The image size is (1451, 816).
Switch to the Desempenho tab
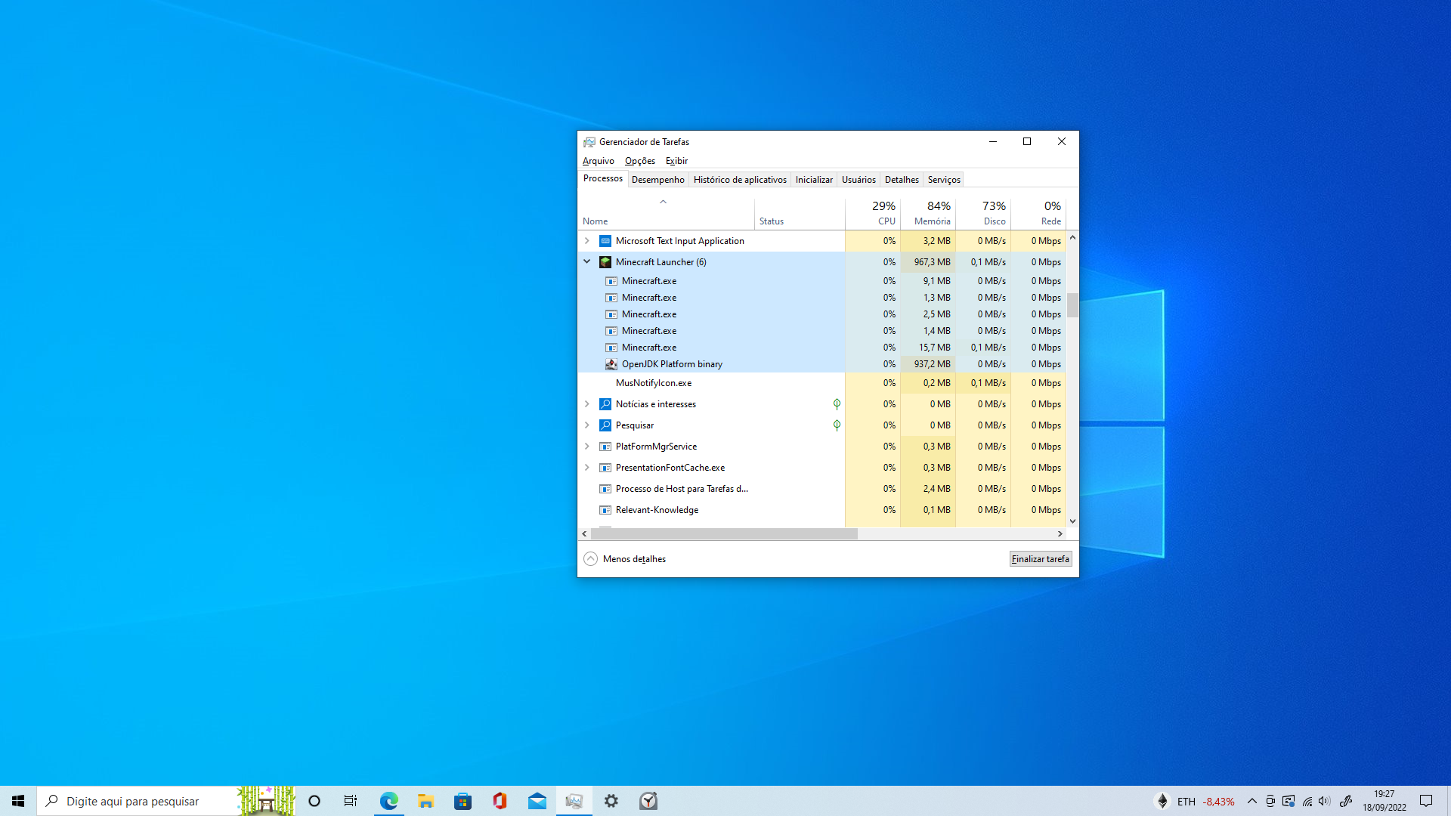point(657,180)
